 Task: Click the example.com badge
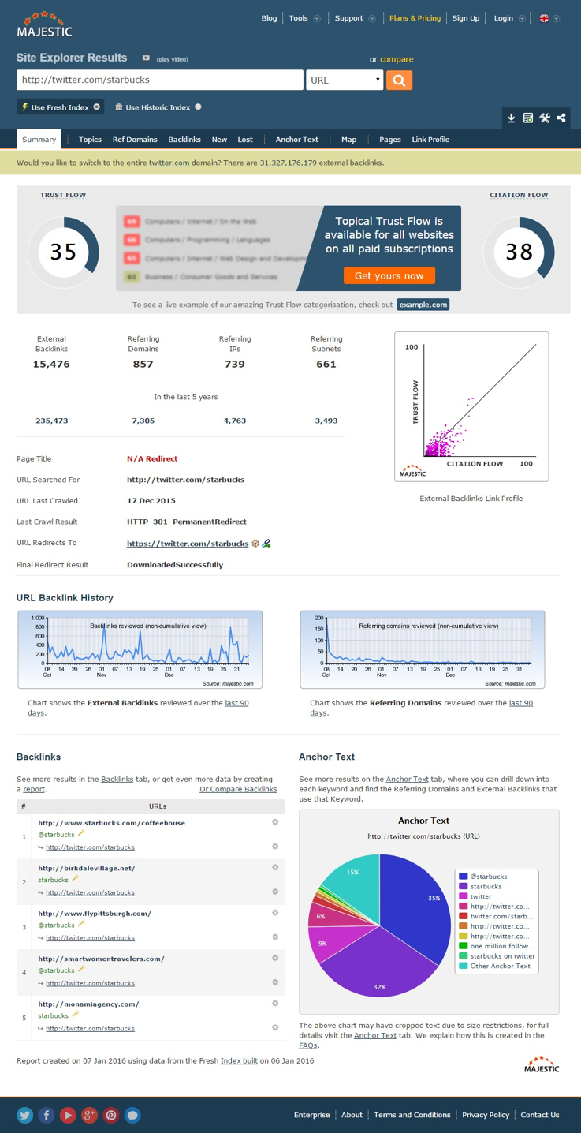(x=423, y=305)
